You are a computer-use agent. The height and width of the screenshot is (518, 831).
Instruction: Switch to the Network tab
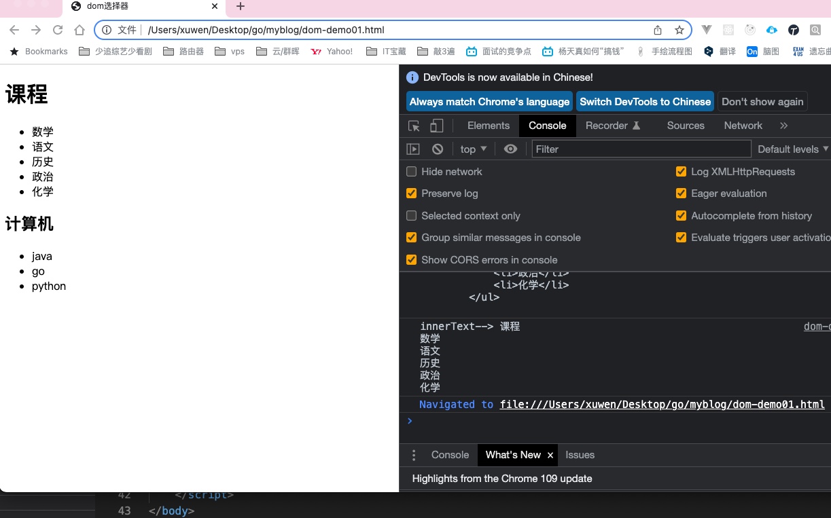[743, 126]
